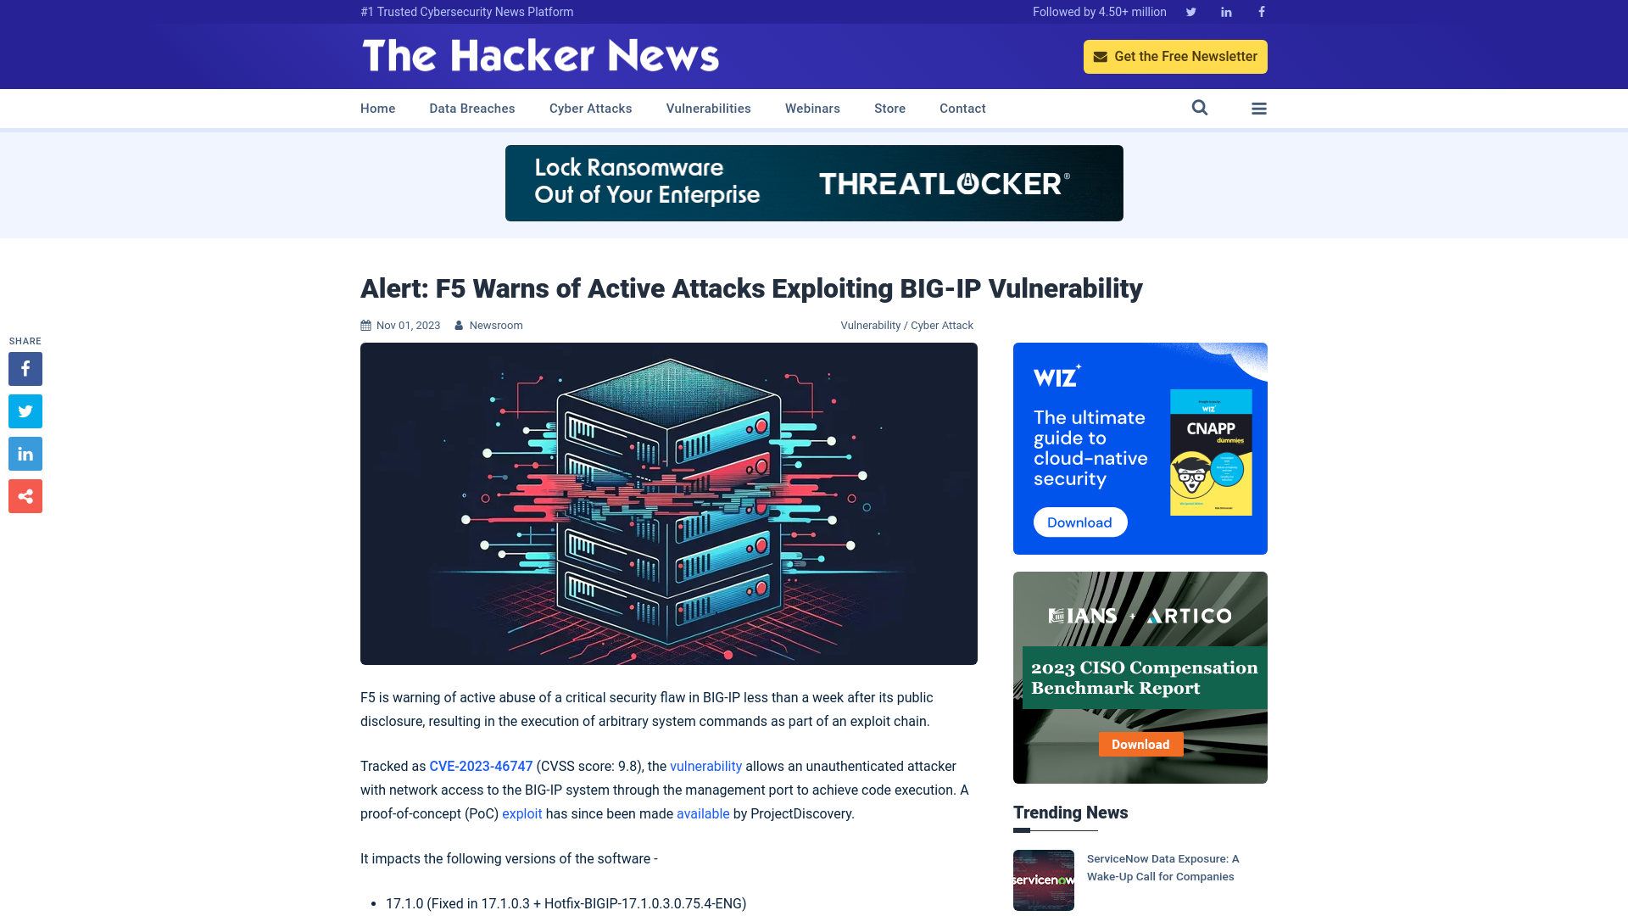Click the ServiceNow trending news thumbnail
The image size is (1628, 916).
1043,880
